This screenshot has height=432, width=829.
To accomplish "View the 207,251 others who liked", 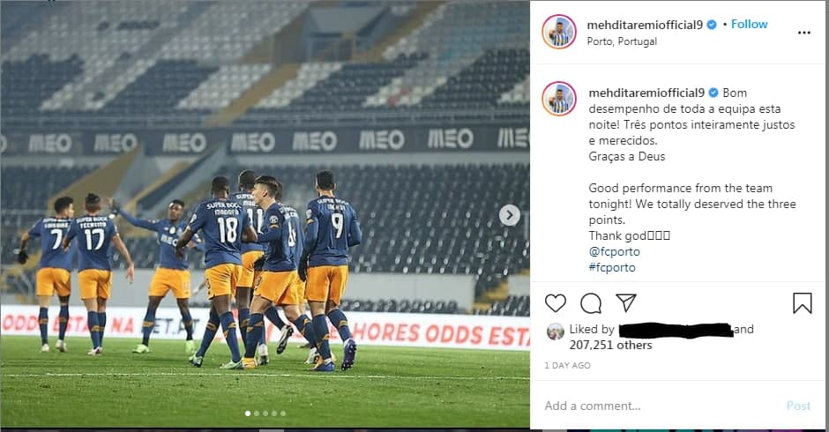I will pyautogui.click(x=610, y=346).
